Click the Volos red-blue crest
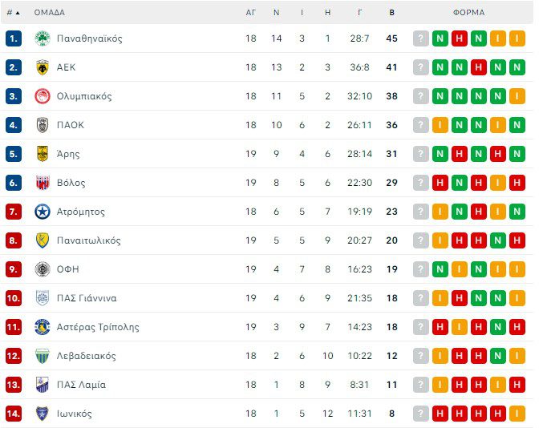The width and height of the screenshot is (543, 428). click(42, 183)
